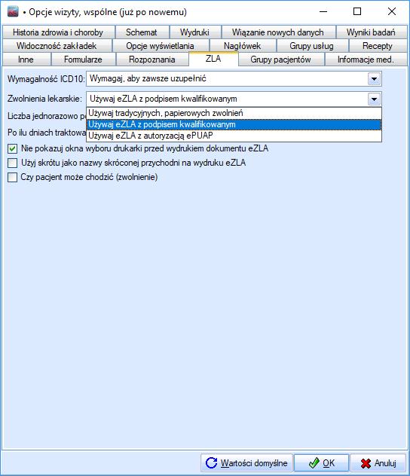Click the active ZLA tab
410x476 pixels.
pos(213,59)
